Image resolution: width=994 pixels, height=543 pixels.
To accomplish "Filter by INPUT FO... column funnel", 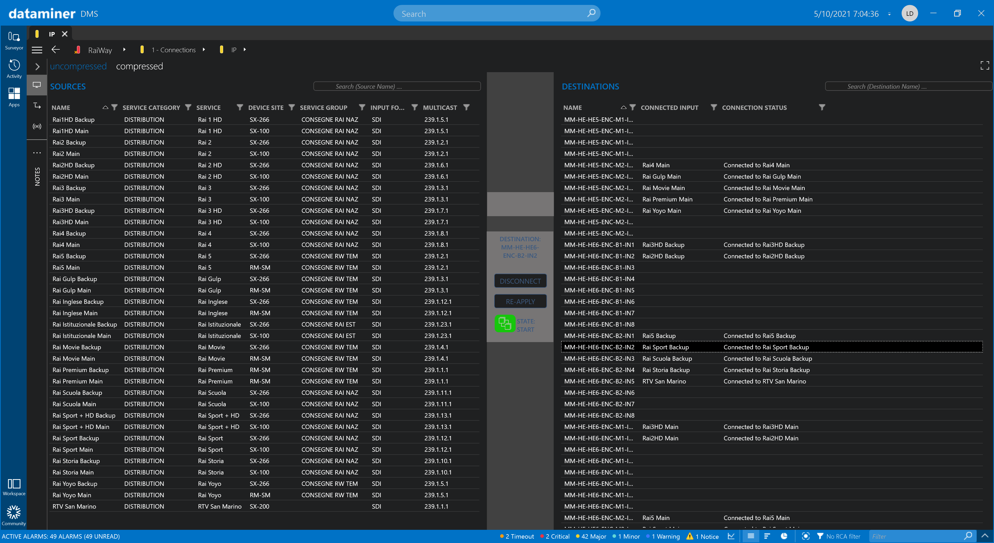I will [414, 107].
